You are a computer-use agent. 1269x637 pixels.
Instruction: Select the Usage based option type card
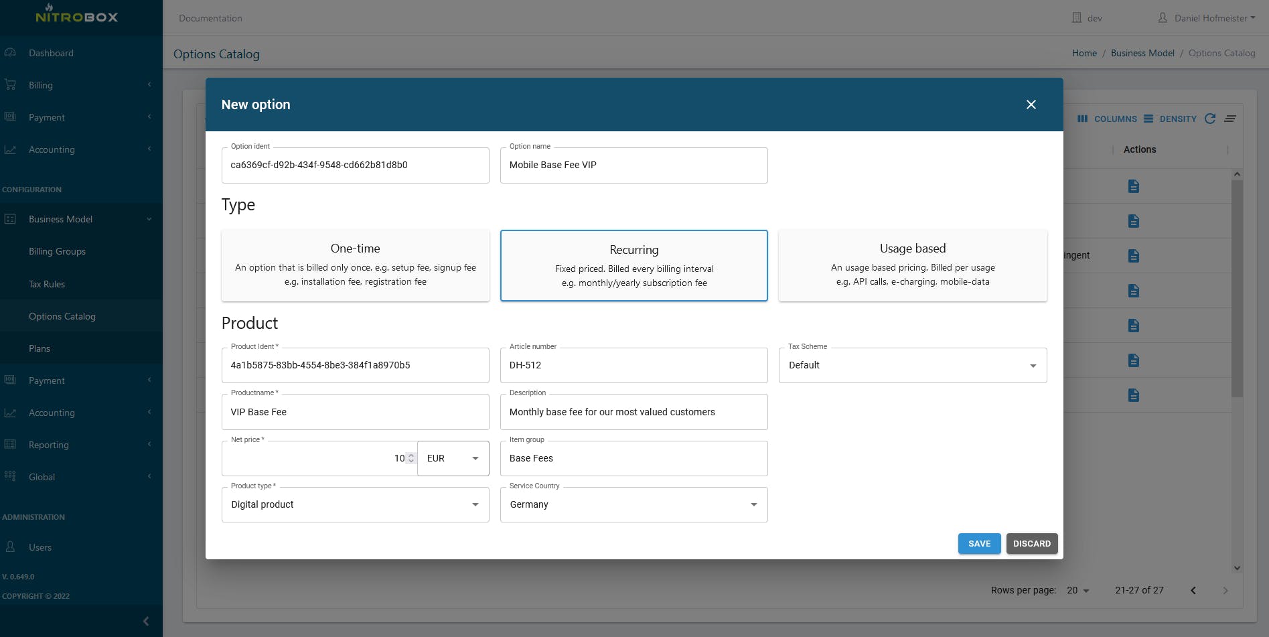point(912,265)
